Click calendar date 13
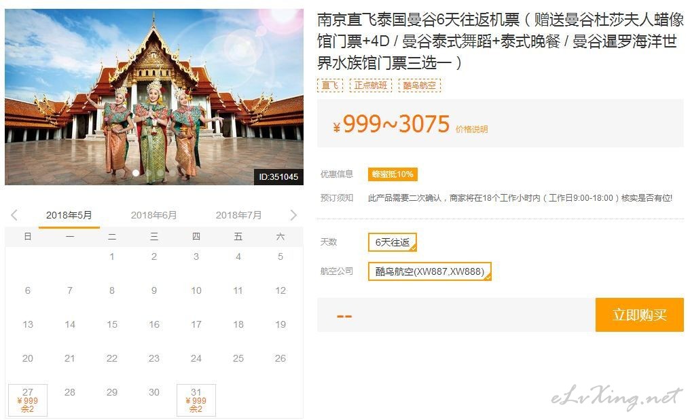This screenshot has height=420, width=690. 28,324
